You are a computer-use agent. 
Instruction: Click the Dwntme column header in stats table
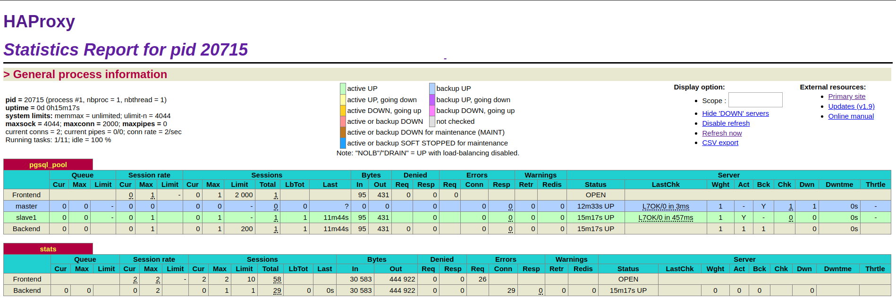837,269
